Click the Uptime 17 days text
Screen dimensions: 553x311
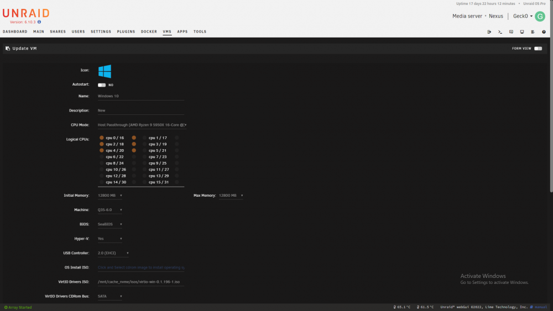(486, 3)
